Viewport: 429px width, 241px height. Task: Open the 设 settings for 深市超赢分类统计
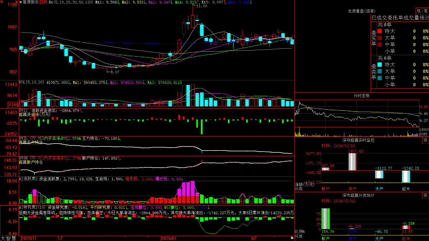tap(426, 195)
